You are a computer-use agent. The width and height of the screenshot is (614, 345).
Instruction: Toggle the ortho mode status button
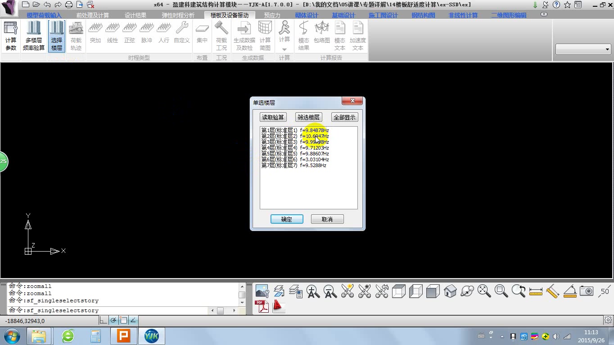[104, 321]
